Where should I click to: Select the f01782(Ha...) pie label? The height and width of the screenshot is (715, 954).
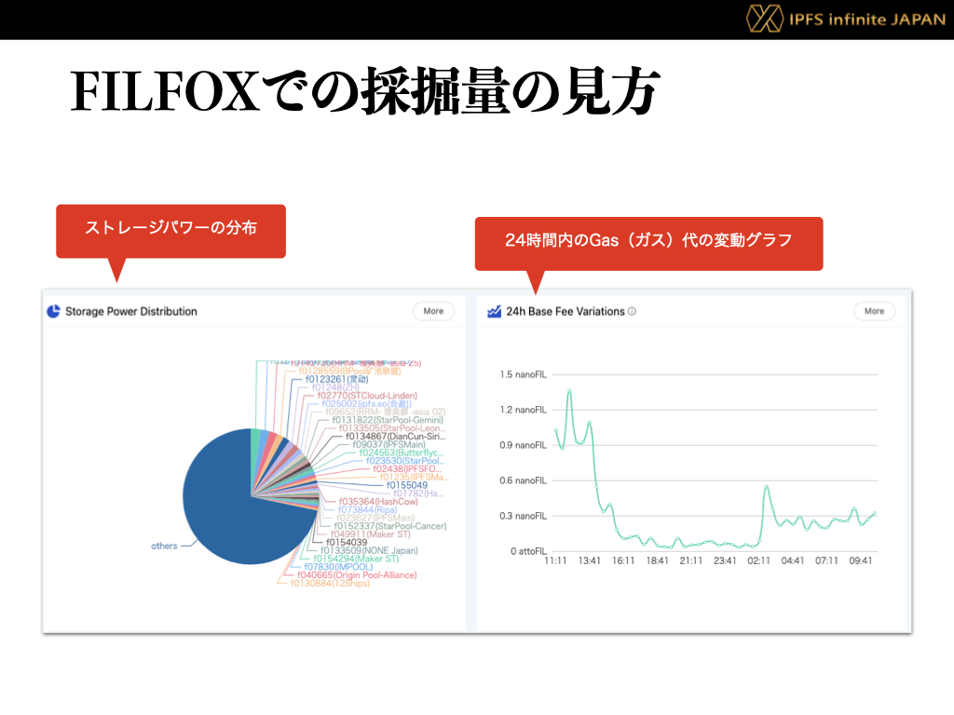pyautogui.click(x=418, y=493)
